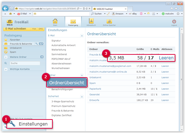
Task: Open Entwürfe folder in the table
Action: [x=94, y=100]
